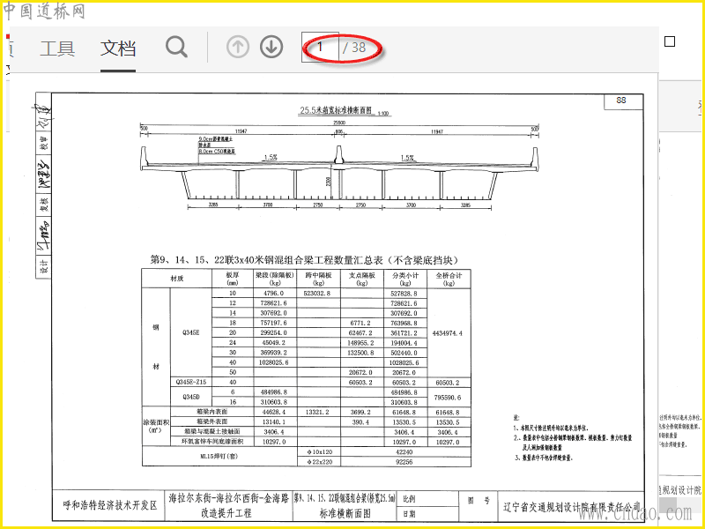
Task: Click the value 13321.2
Action: click(317, 412)
